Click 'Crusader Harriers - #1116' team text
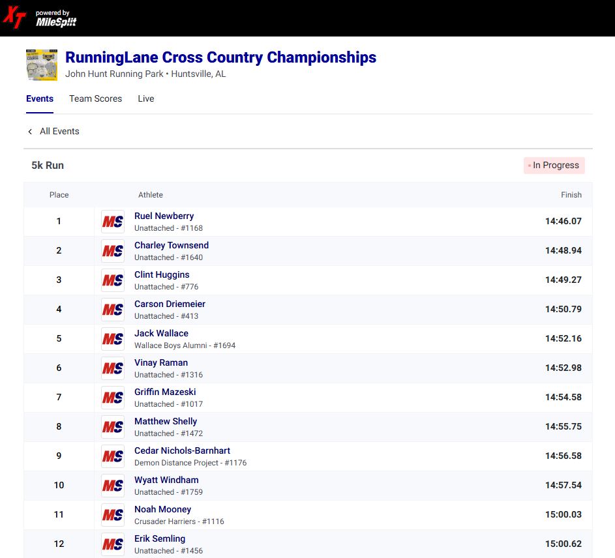 [x=179, y=521]
